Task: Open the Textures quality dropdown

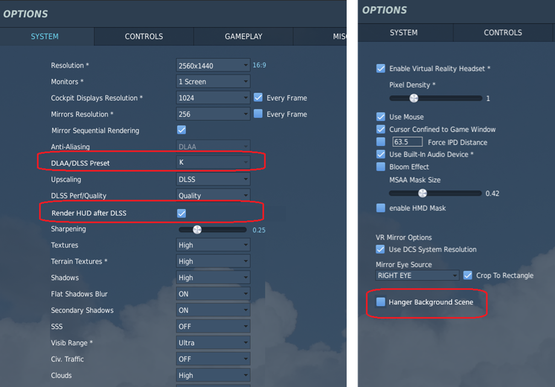Action: pyautogui.click(x=213, y=245)
